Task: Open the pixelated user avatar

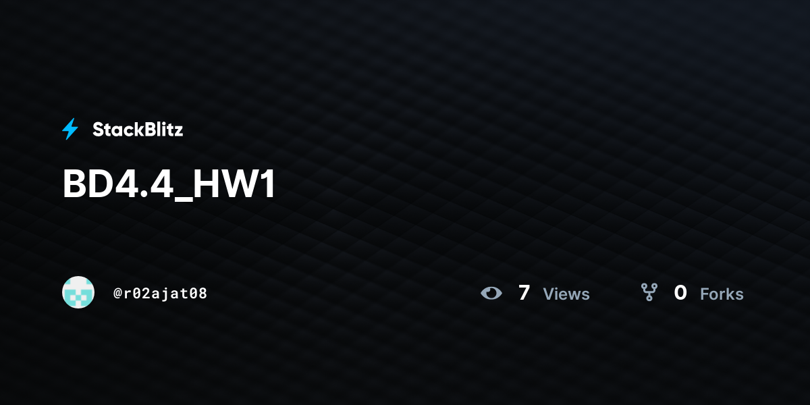Action: [78, 292]
